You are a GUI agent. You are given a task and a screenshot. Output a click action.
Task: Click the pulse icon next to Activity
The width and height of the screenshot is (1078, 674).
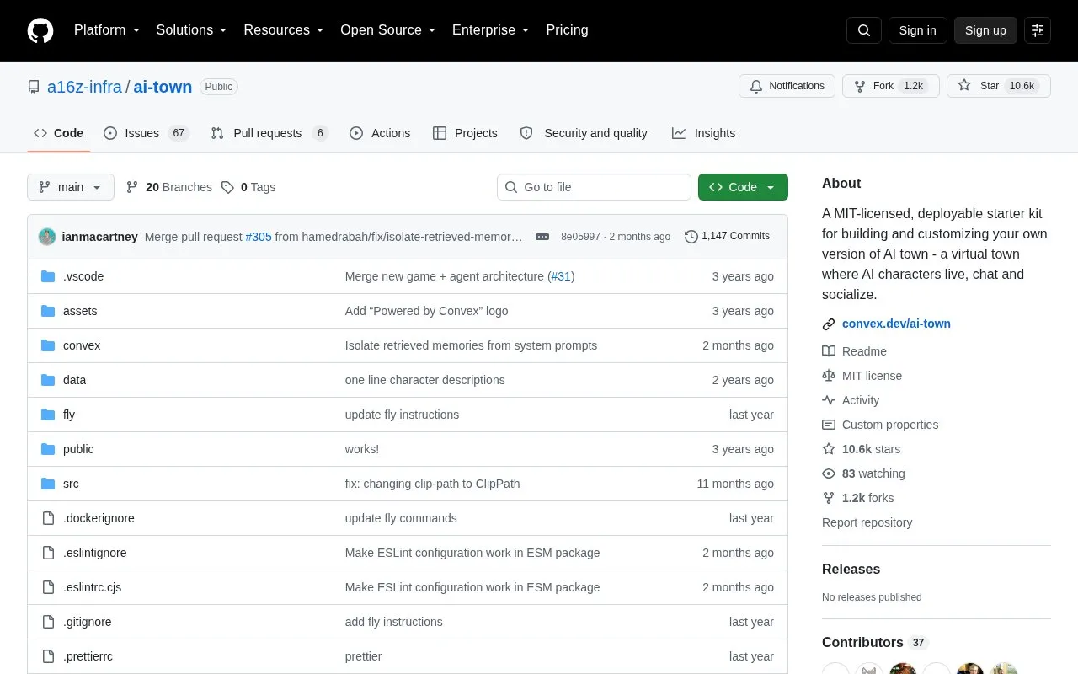pyautogui.click(x=829, y=400)
